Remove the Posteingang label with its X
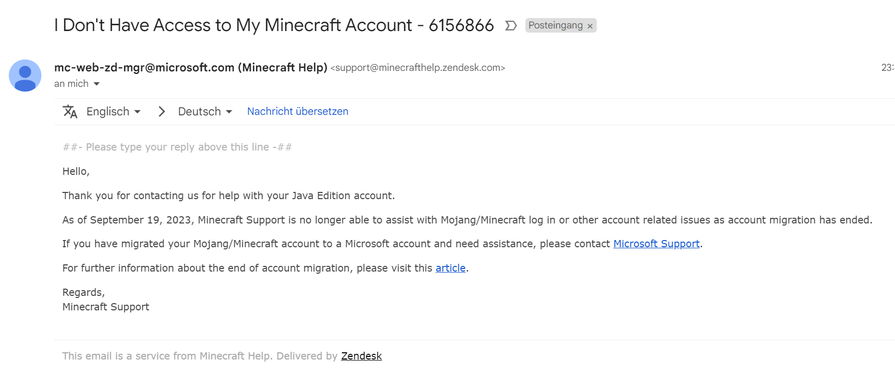 pos(590,26)
